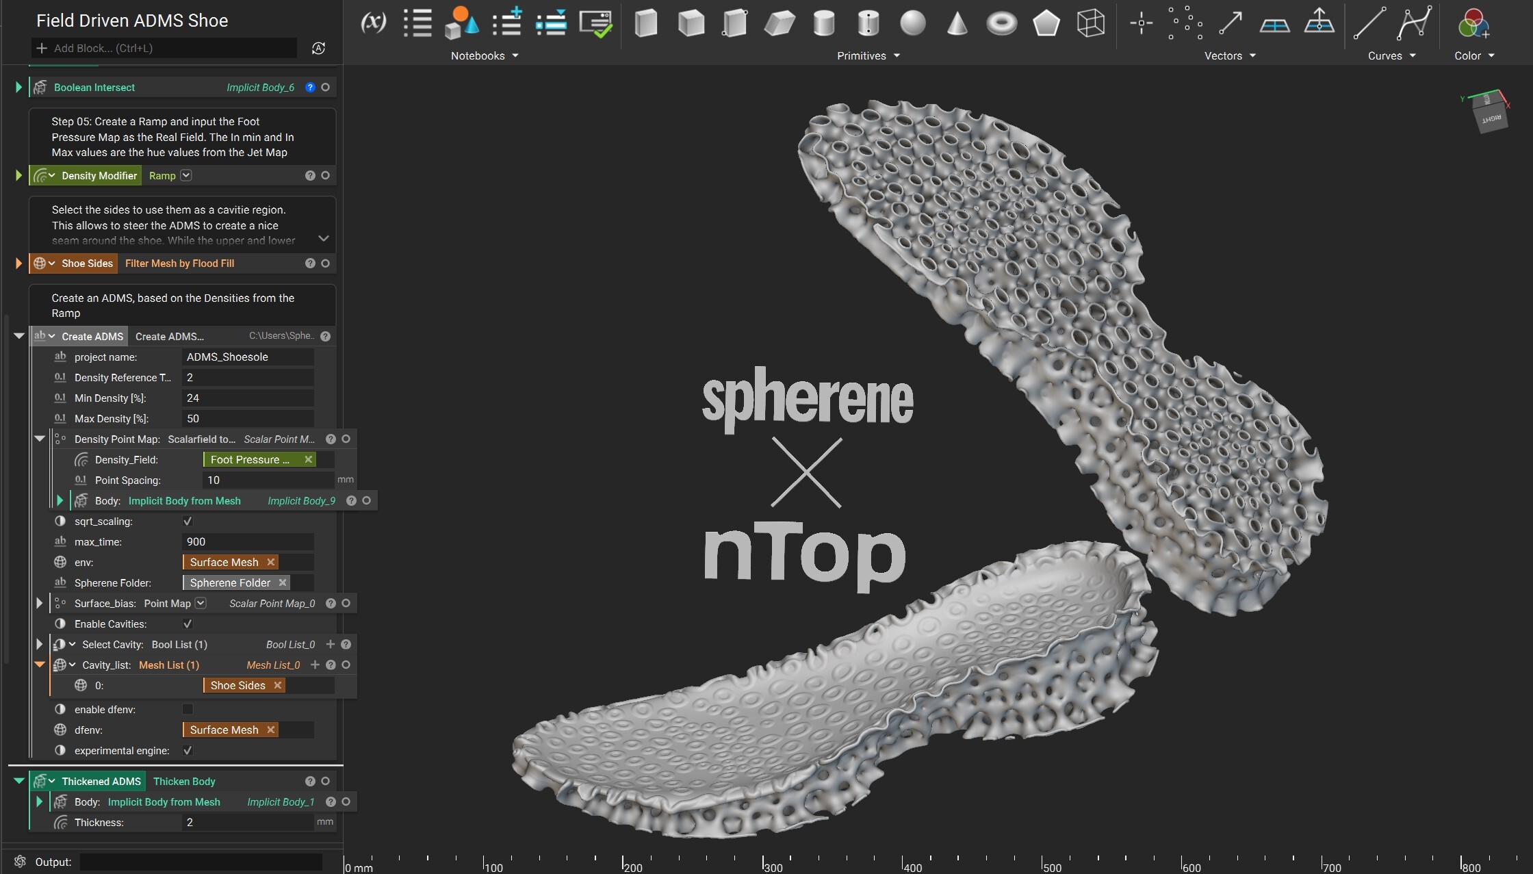Enable the enable dfenv checkbox
The width and height of the screenshot is (1533, 874).
(x=188, y=709)
